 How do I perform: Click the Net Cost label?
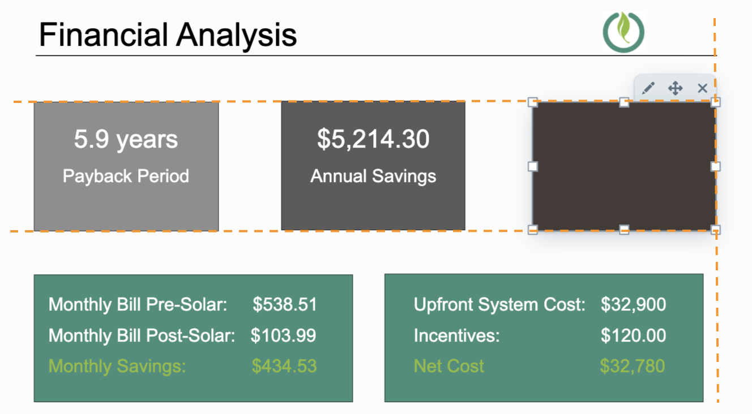(x=448, y=366)
